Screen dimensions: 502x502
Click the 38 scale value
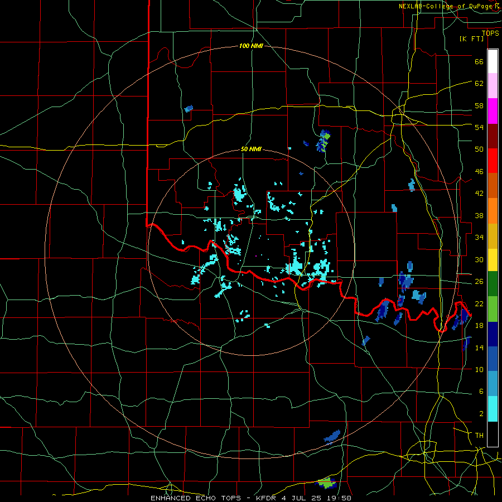coord(479,215)
